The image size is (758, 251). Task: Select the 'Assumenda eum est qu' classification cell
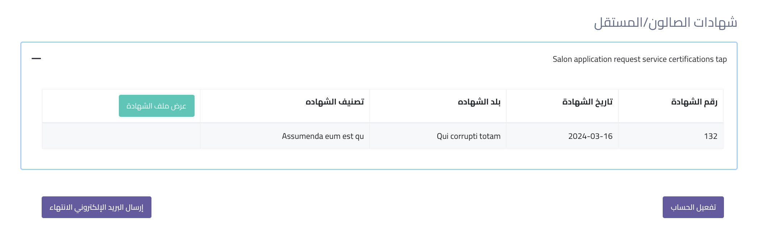click(x=323, y=136)
